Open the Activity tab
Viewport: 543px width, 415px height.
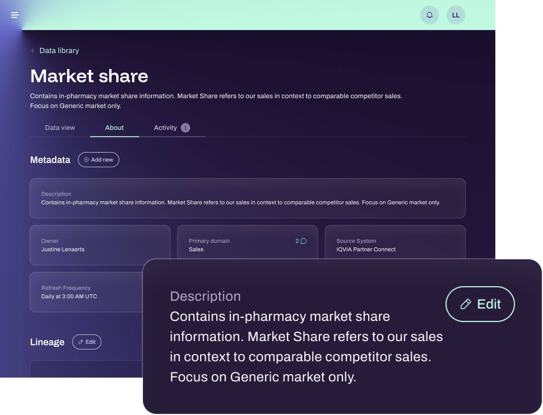coord(165,128)
